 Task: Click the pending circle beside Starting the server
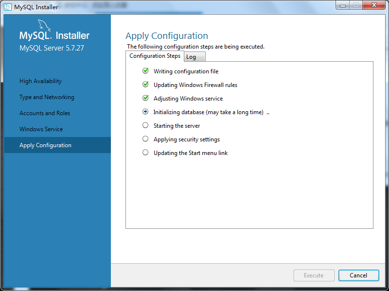(145, 125)
